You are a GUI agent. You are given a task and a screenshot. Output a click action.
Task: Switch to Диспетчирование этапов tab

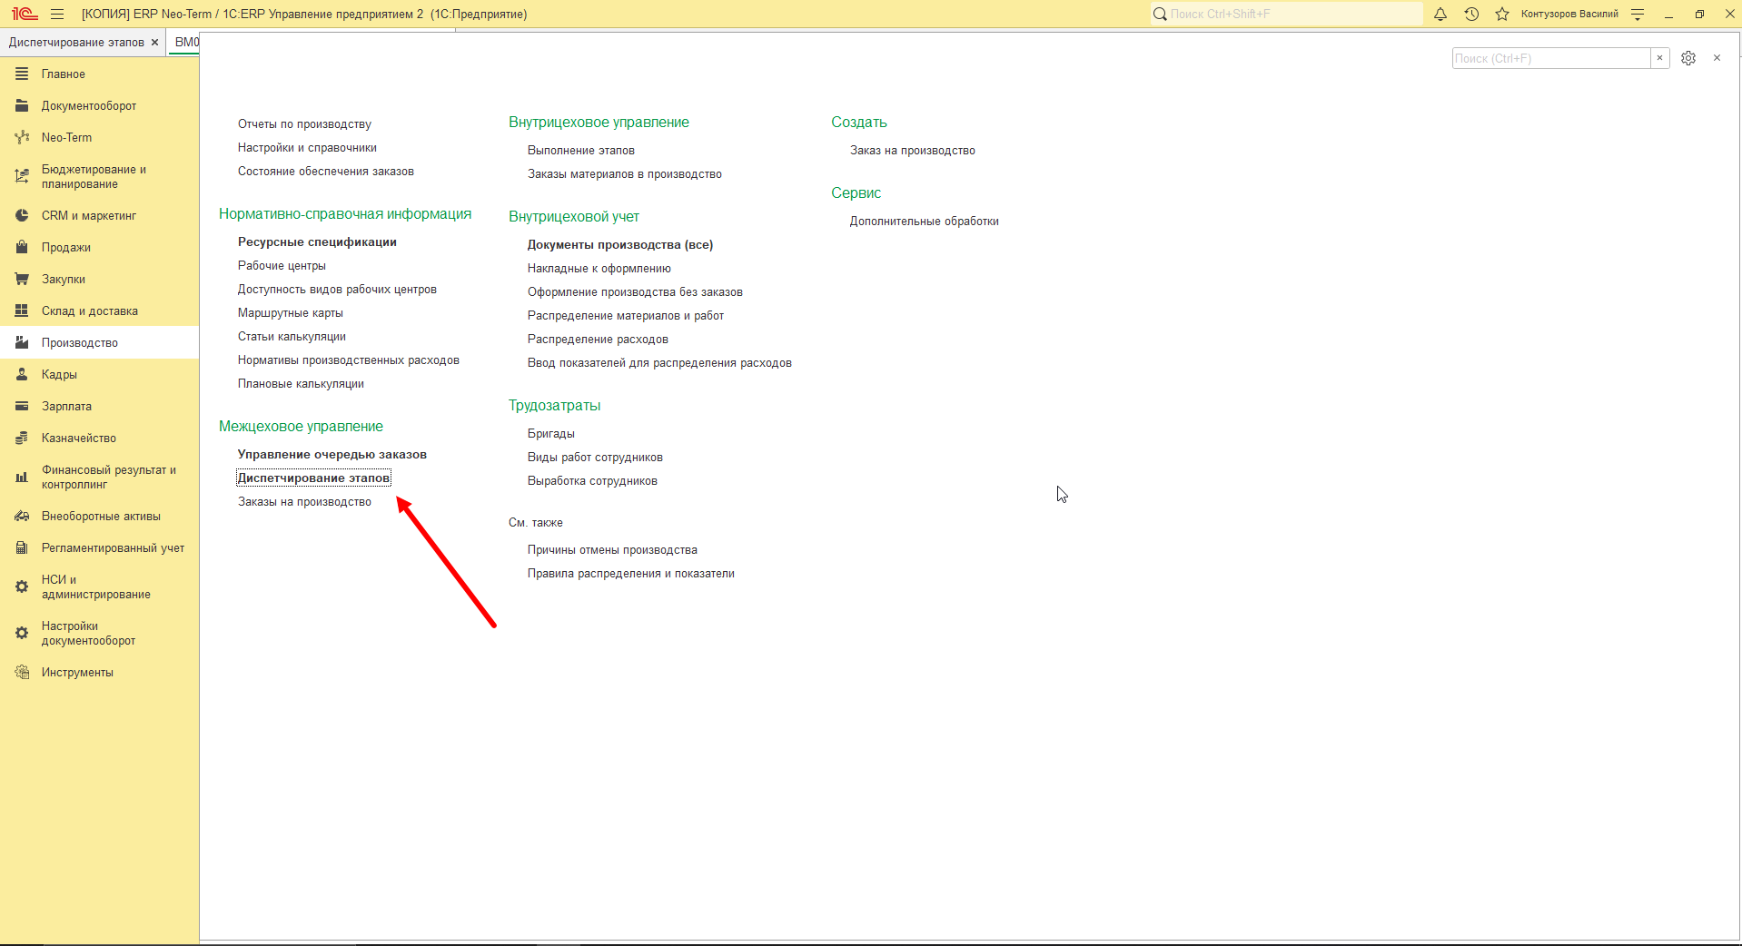point(76,43)
